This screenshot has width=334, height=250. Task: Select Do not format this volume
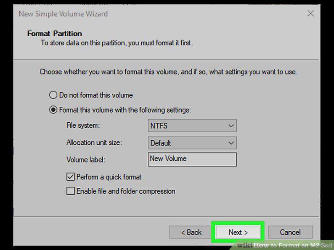tap(53, 95)
